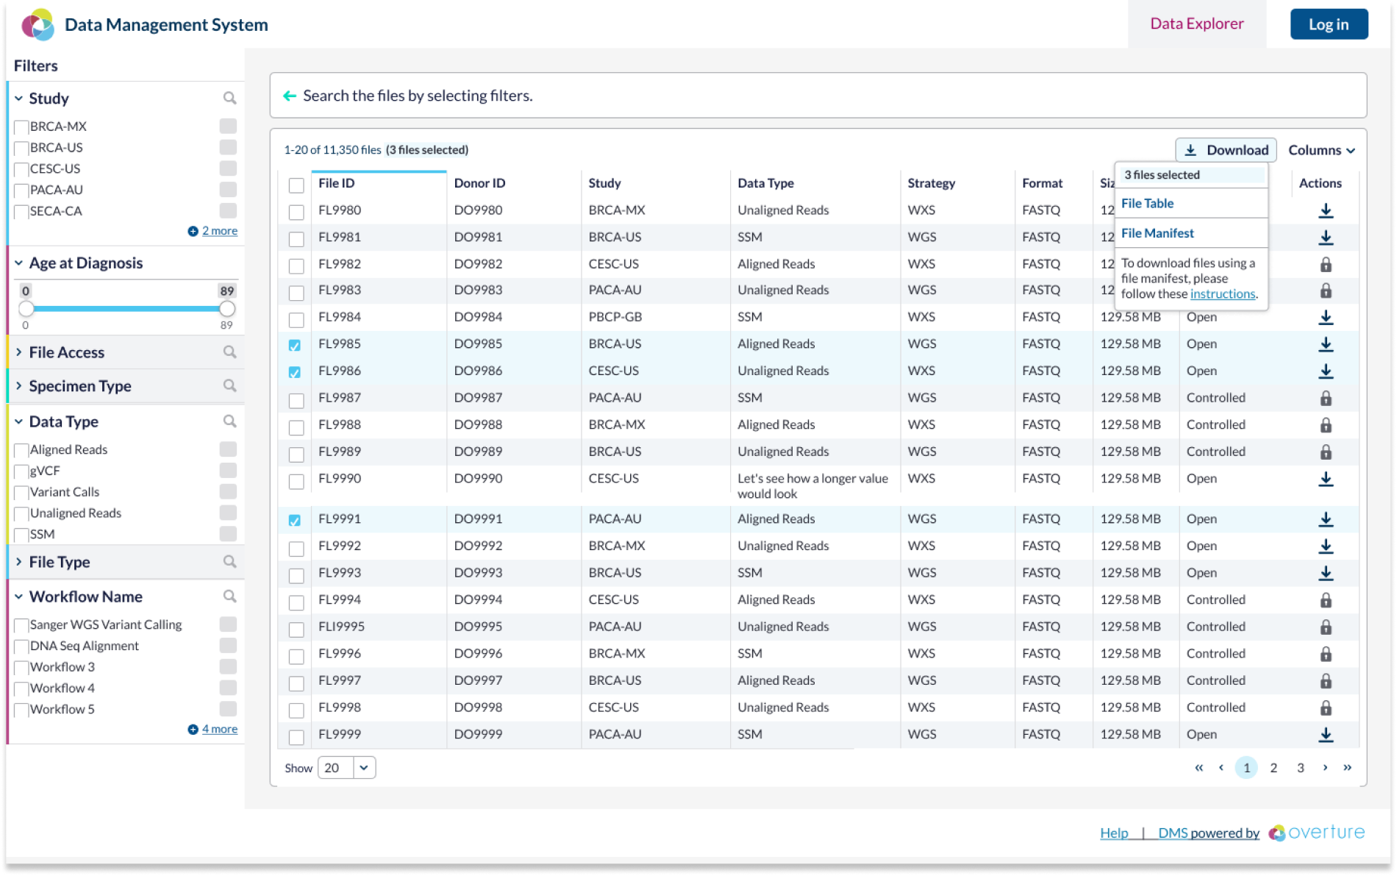Download file FL9980 using its action icon

(x=1325, y=210)
